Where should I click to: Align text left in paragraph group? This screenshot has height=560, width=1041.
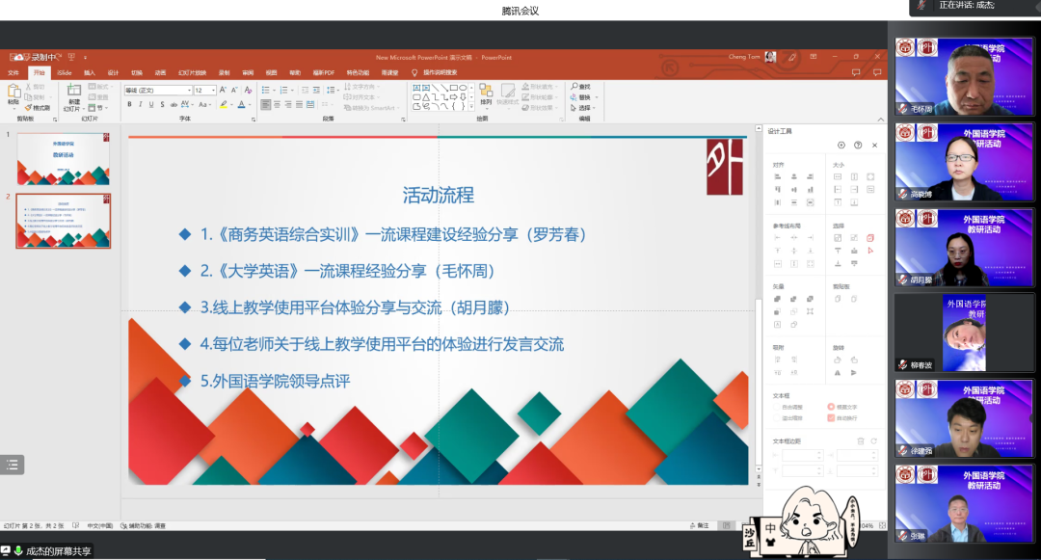[266, 105]
